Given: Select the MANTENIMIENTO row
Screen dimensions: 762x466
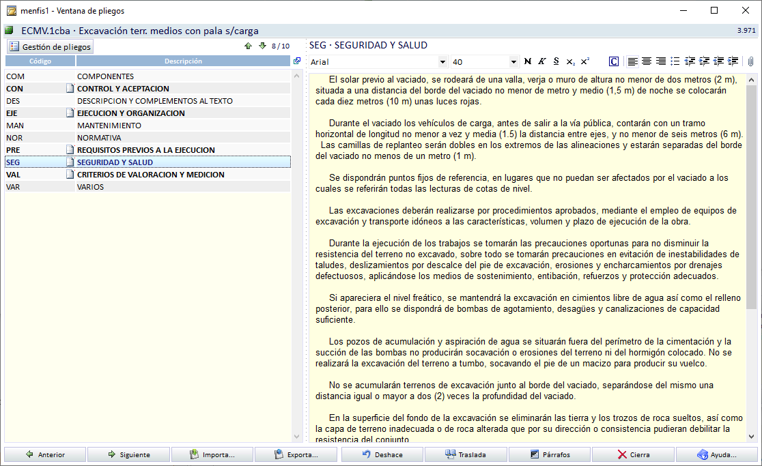Looking at the screenshot, I should point(147,126).
